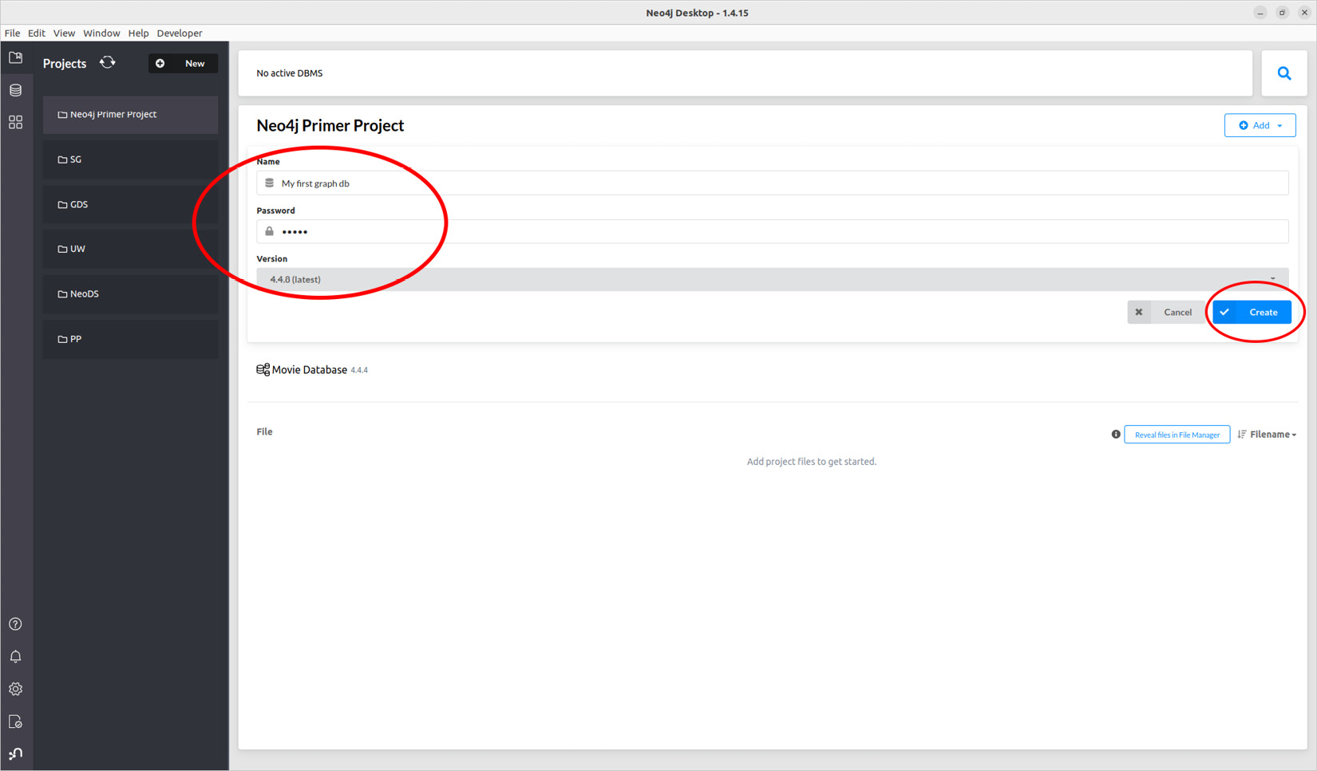Click the Create button
This screenshot has width=1317, height=771.
pos(1252,312)
